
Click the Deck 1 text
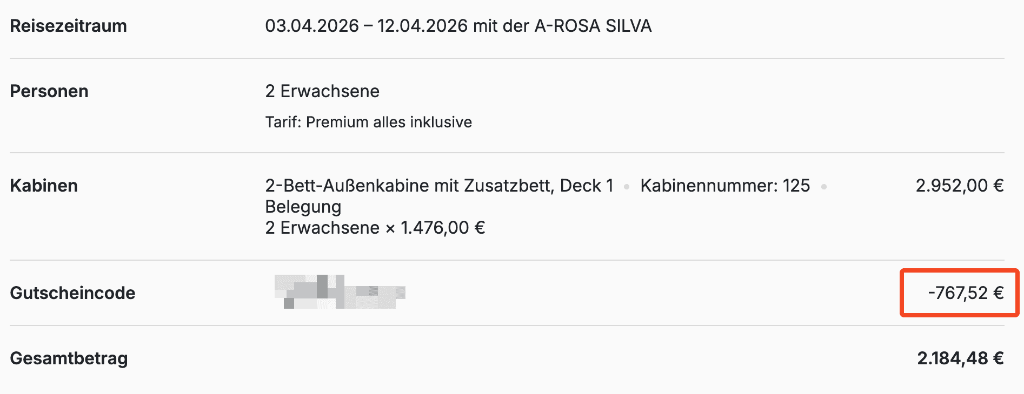pos(587,186)
